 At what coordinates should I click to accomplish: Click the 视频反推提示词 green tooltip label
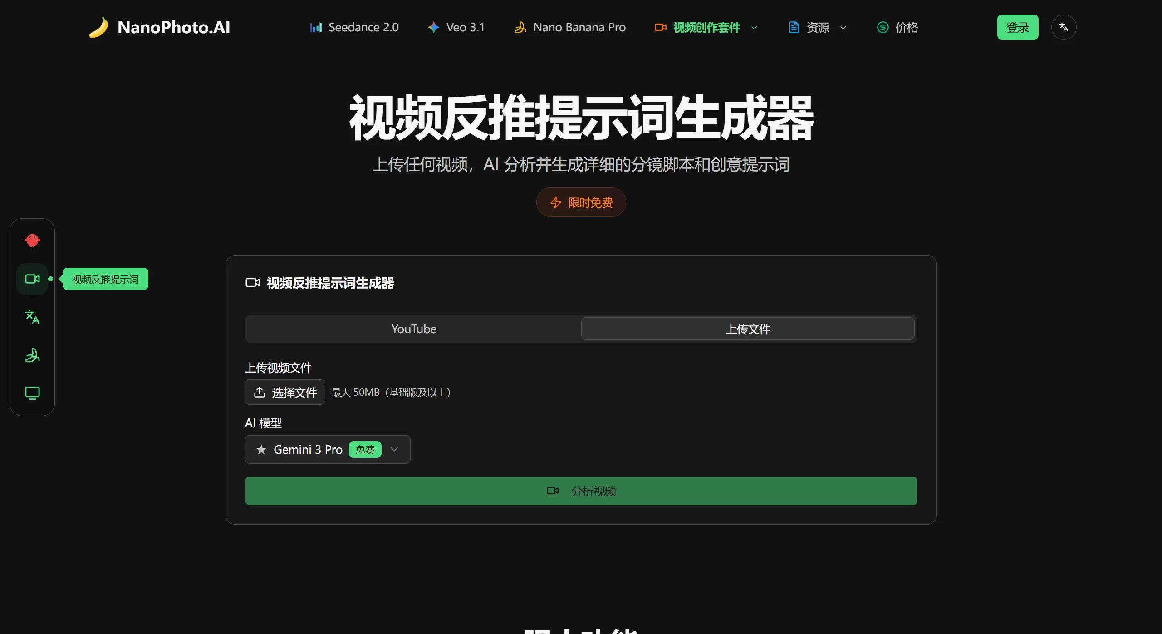[x=105, y=279]
